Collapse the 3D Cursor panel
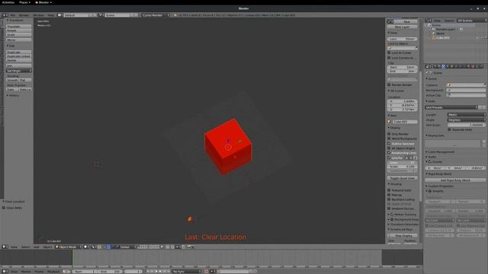Screen dimensions: 488x274 click(x=396, y=91)
